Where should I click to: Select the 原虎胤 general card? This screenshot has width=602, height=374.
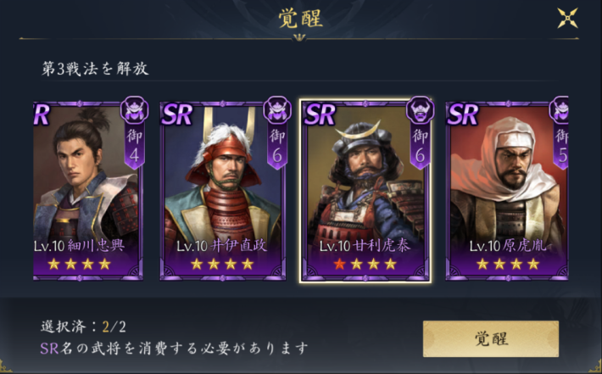[x=507, y=191]
